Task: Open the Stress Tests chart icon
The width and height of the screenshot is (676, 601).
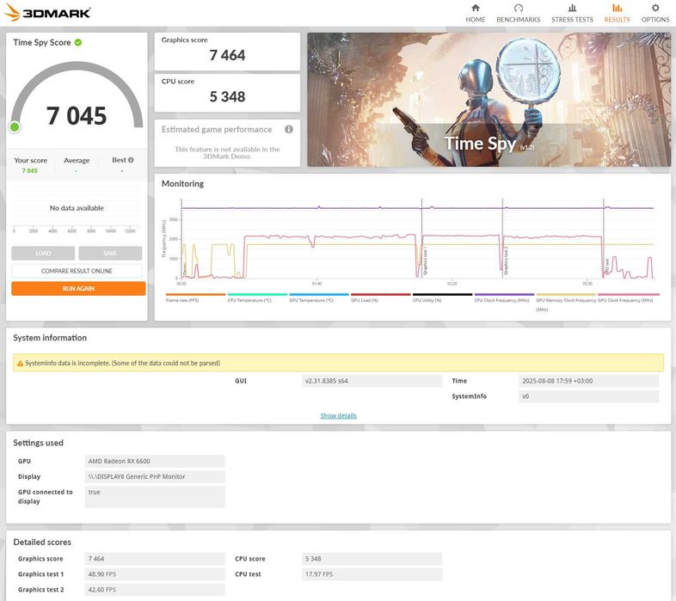Action: (572, 8)
